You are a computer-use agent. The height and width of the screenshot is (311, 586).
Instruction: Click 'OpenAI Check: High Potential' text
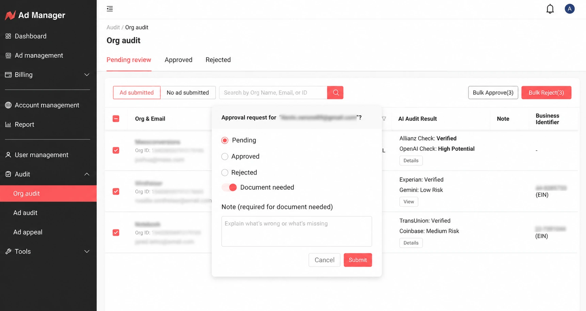tap(437, 149)
